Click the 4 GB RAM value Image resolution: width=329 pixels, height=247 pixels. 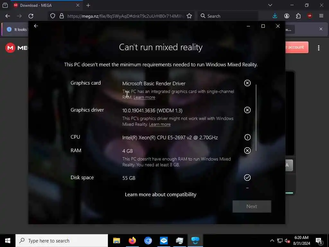[127, 151]
